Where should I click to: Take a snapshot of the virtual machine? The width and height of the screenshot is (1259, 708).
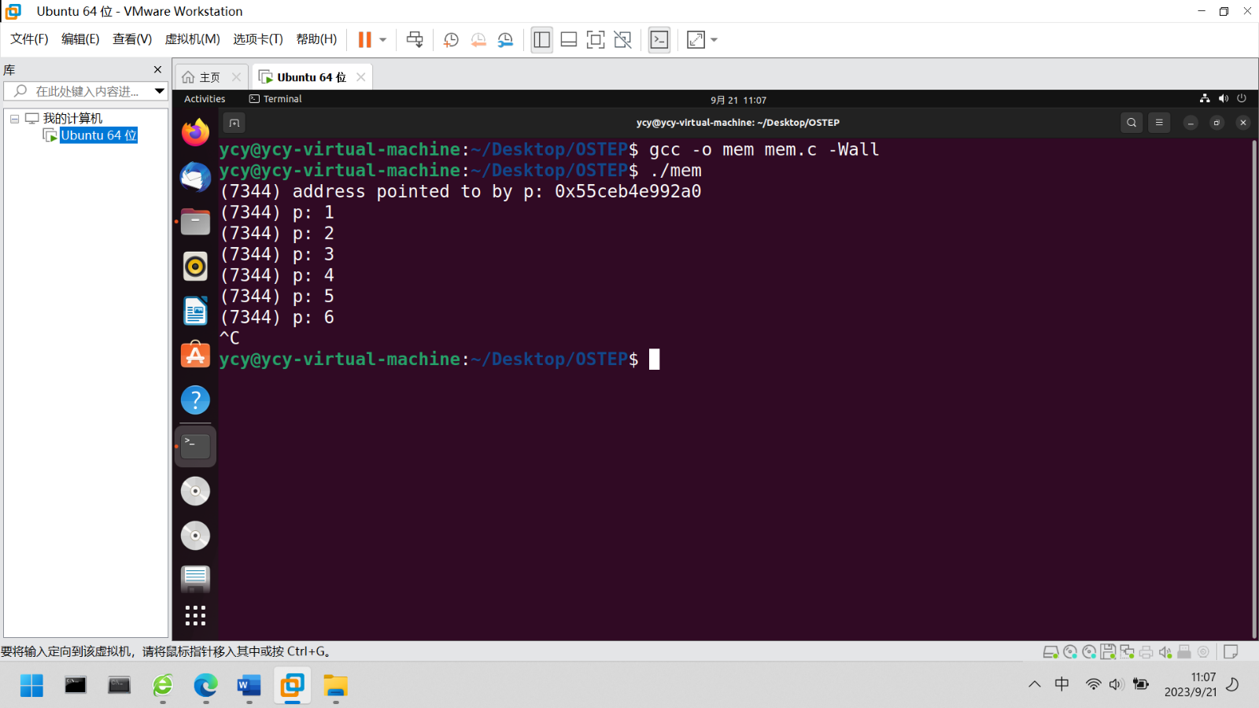450,39
